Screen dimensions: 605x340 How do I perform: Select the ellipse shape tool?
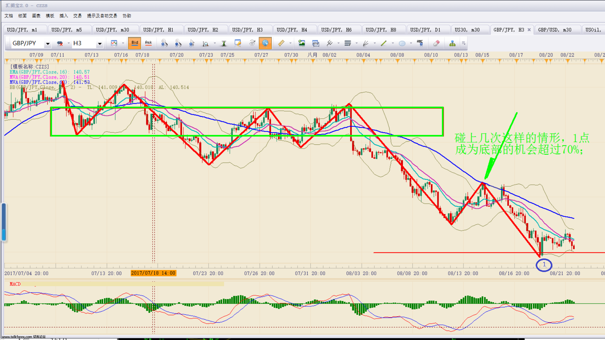click(402, 43)
